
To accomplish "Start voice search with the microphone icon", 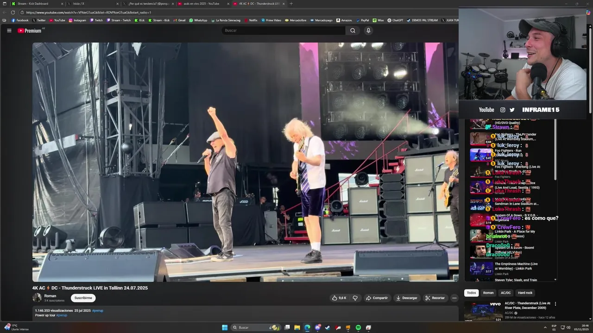I will coord(368,31).
